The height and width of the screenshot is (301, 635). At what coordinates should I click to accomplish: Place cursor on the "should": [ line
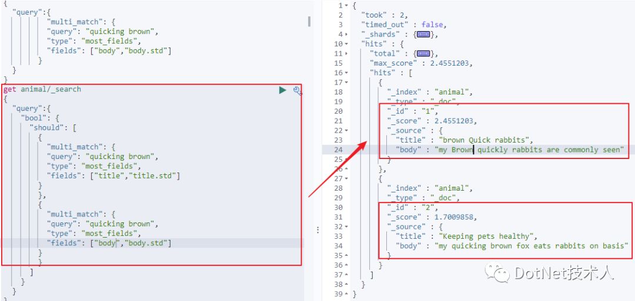point(53,128)
